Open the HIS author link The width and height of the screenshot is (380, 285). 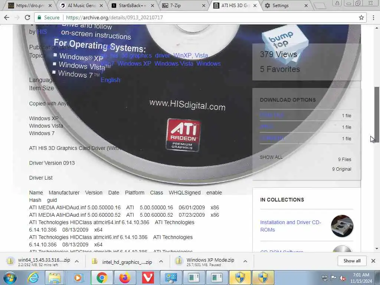click(42, 32)
